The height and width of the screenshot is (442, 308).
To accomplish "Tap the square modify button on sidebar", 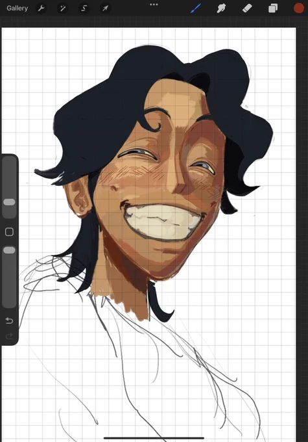I will pyautogui.click(x=9, y=231).
